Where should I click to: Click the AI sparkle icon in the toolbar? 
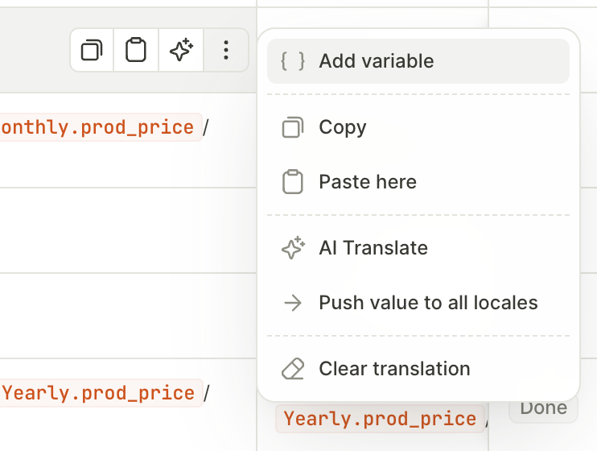(181, 50)
